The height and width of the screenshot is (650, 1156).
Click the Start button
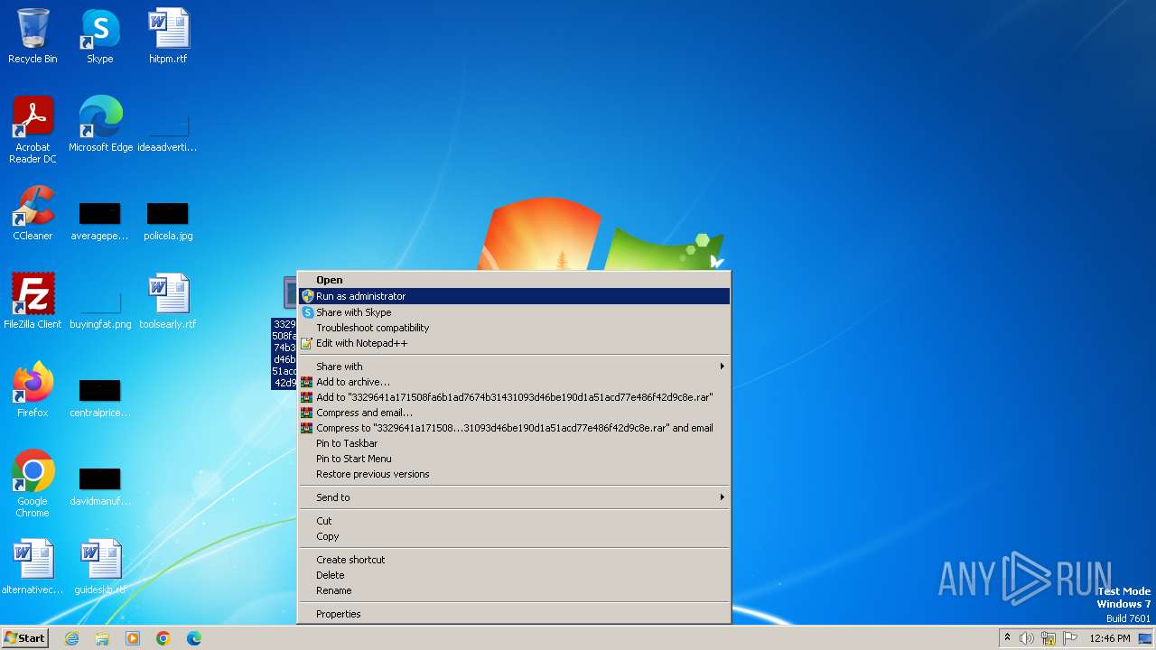click(x=24, y=638)
